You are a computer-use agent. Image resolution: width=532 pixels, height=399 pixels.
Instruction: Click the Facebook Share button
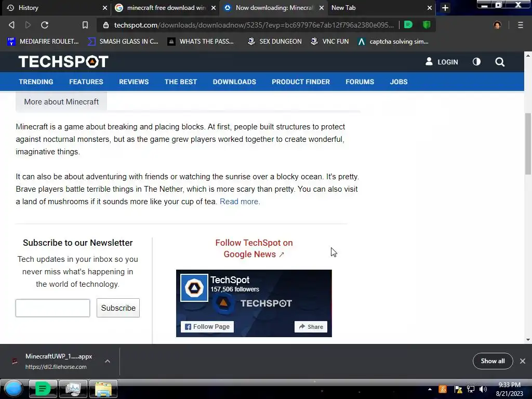coord(311,327)
